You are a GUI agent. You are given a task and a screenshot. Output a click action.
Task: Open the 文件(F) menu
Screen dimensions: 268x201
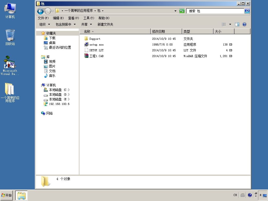[x=43, y=18]
